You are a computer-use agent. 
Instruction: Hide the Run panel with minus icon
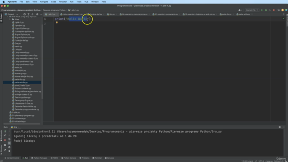[283, 127]
